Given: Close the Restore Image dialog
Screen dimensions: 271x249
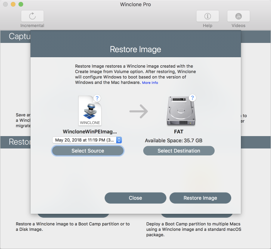Looking at the screenshot, I should tap(135, 198).
